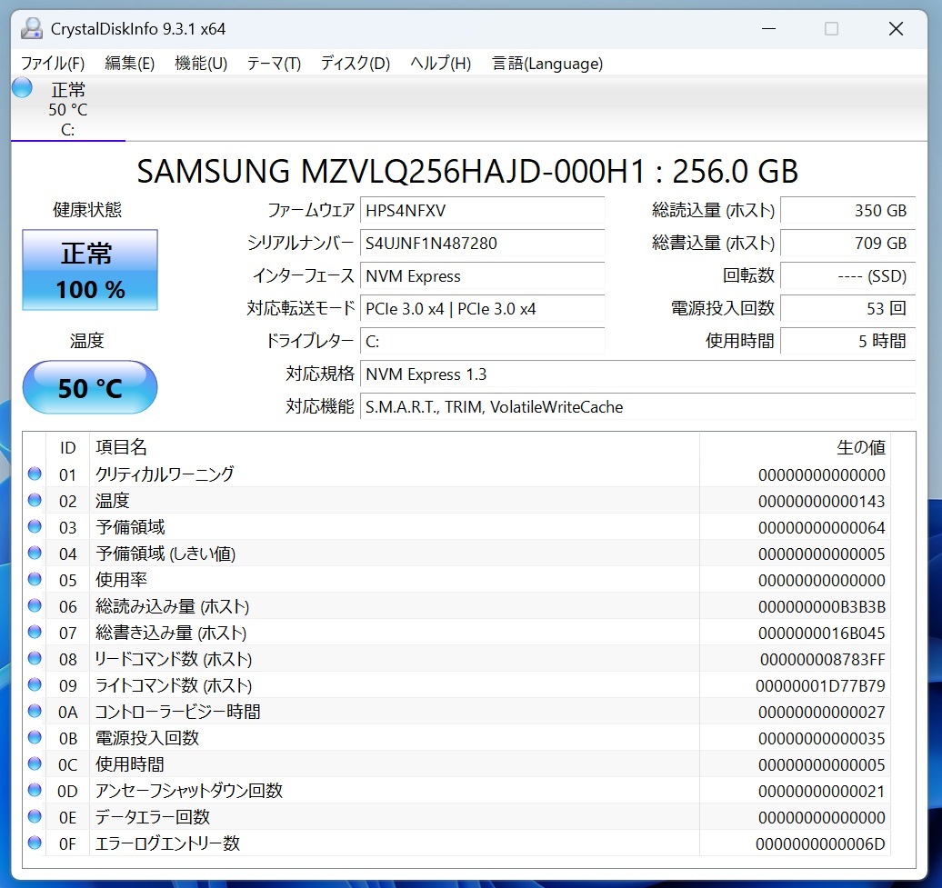
Task: Open the 機能(U) menu
Action: point(201,63)
